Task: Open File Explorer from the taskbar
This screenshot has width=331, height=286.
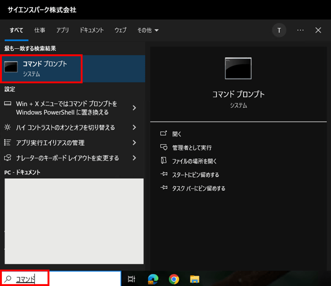Action: tap(195, 279)
